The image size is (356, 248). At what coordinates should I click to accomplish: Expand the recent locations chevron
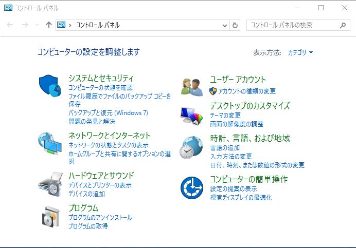coord(37,25)
